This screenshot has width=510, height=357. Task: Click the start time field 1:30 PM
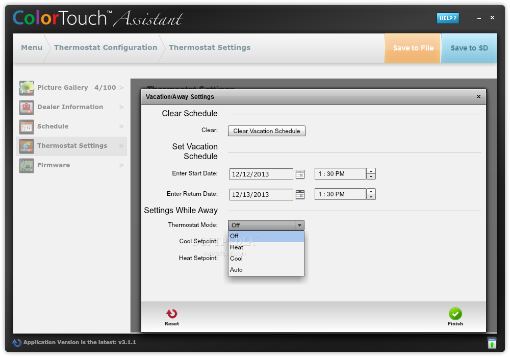click(x=340, y=173)
